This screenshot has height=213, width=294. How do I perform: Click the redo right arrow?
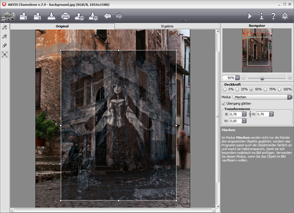[x=119, y=16]
